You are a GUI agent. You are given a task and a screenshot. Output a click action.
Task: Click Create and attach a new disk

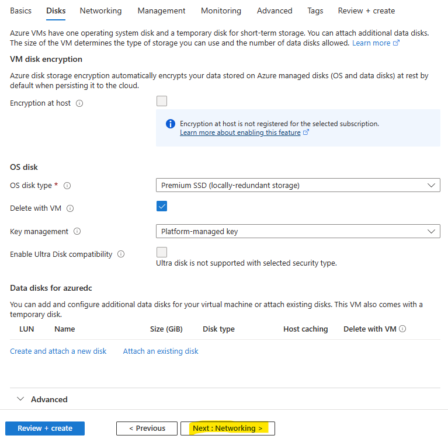pyautogui.click(x=58, y=351)
